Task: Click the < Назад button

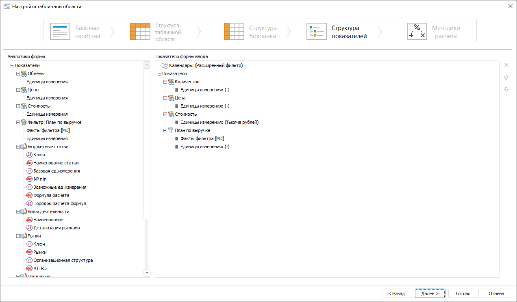Action: (397, 293)
